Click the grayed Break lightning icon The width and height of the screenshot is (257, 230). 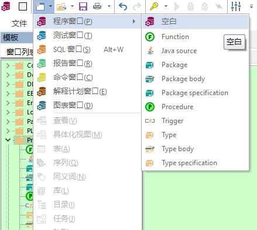click(x=219, y=6)
